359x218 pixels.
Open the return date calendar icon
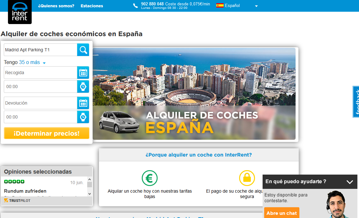pyautogui.click(x=83, y=103)
